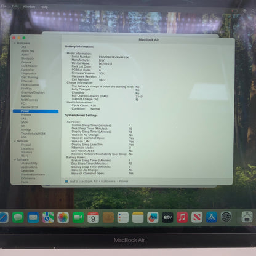The image size is (256, 256).
Task: Open the Music app icon
Action: (182, 217)
